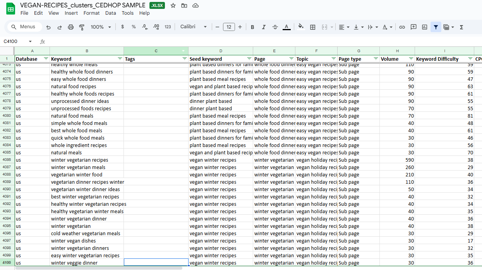
Task: Click the increase font size button
Action: click(x=240, y=27)
